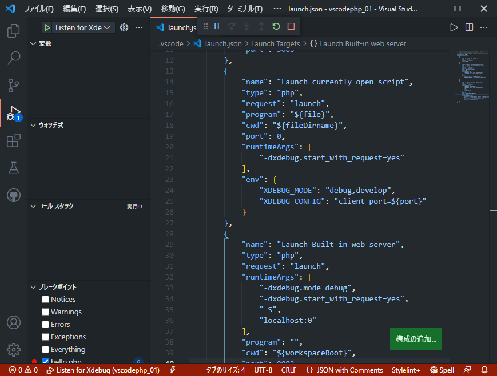Restart the debug session with the green arrow
This screenshot has height=376, width=497.
275,26
